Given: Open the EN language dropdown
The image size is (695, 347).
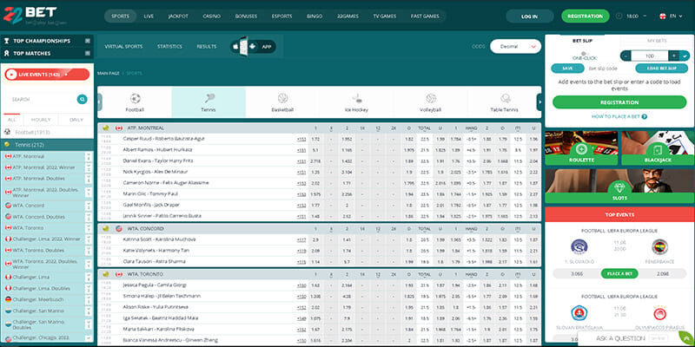Looking at the screenshot, I should point(672,16).
